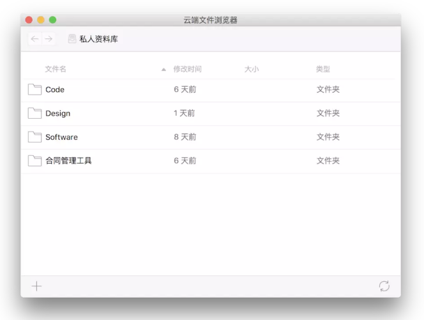
Task: Click the library icon beside 私人资料库
Action: [x=72, y=39]
